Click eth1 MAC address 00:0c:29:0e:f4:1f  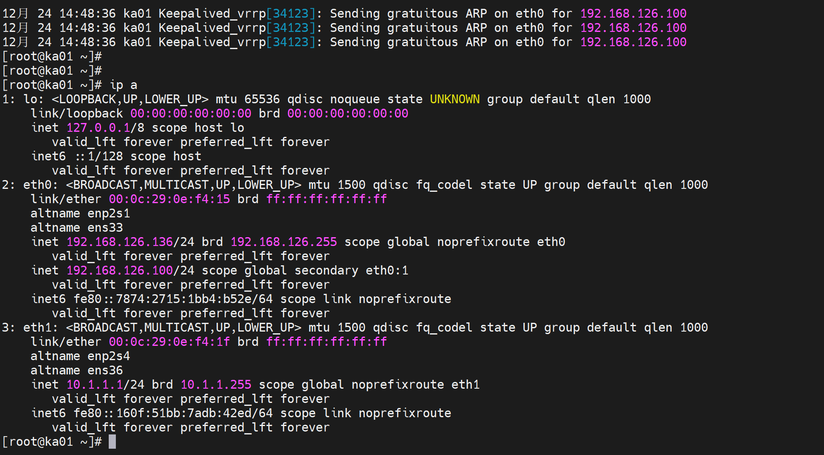click(169, 342)
